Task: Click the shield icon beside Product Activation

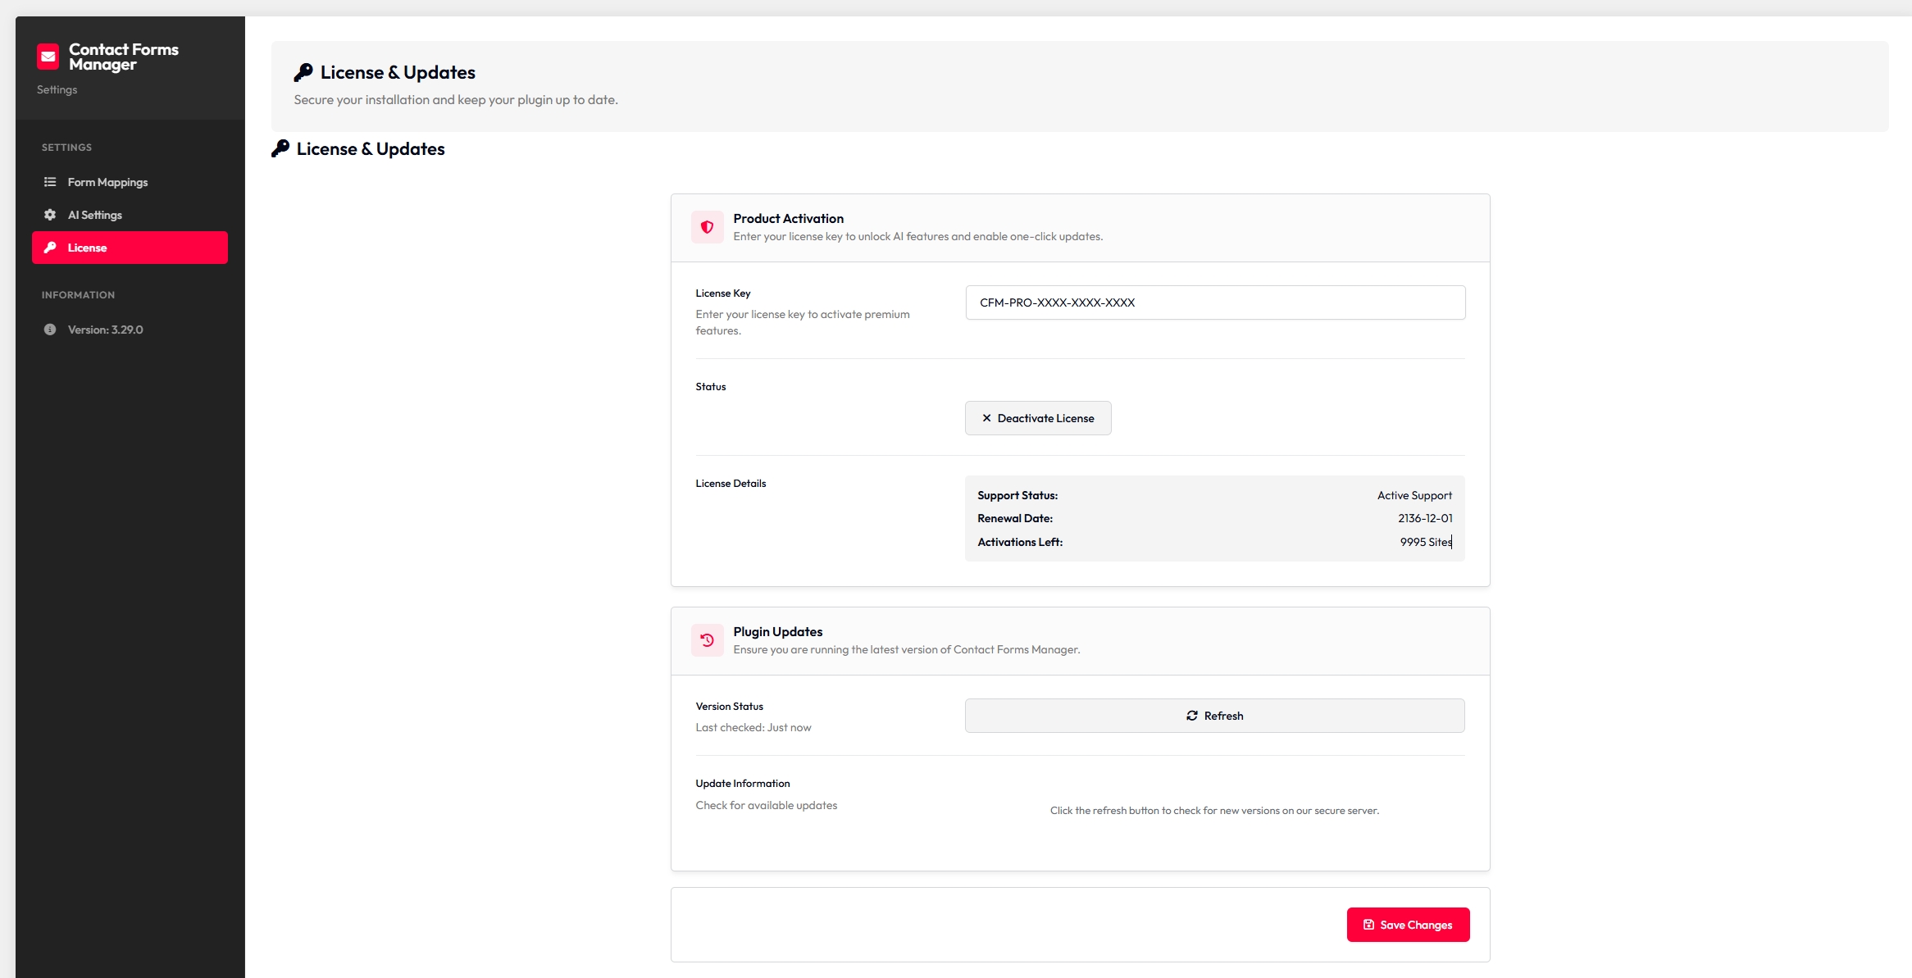Action: click(707, 227)
